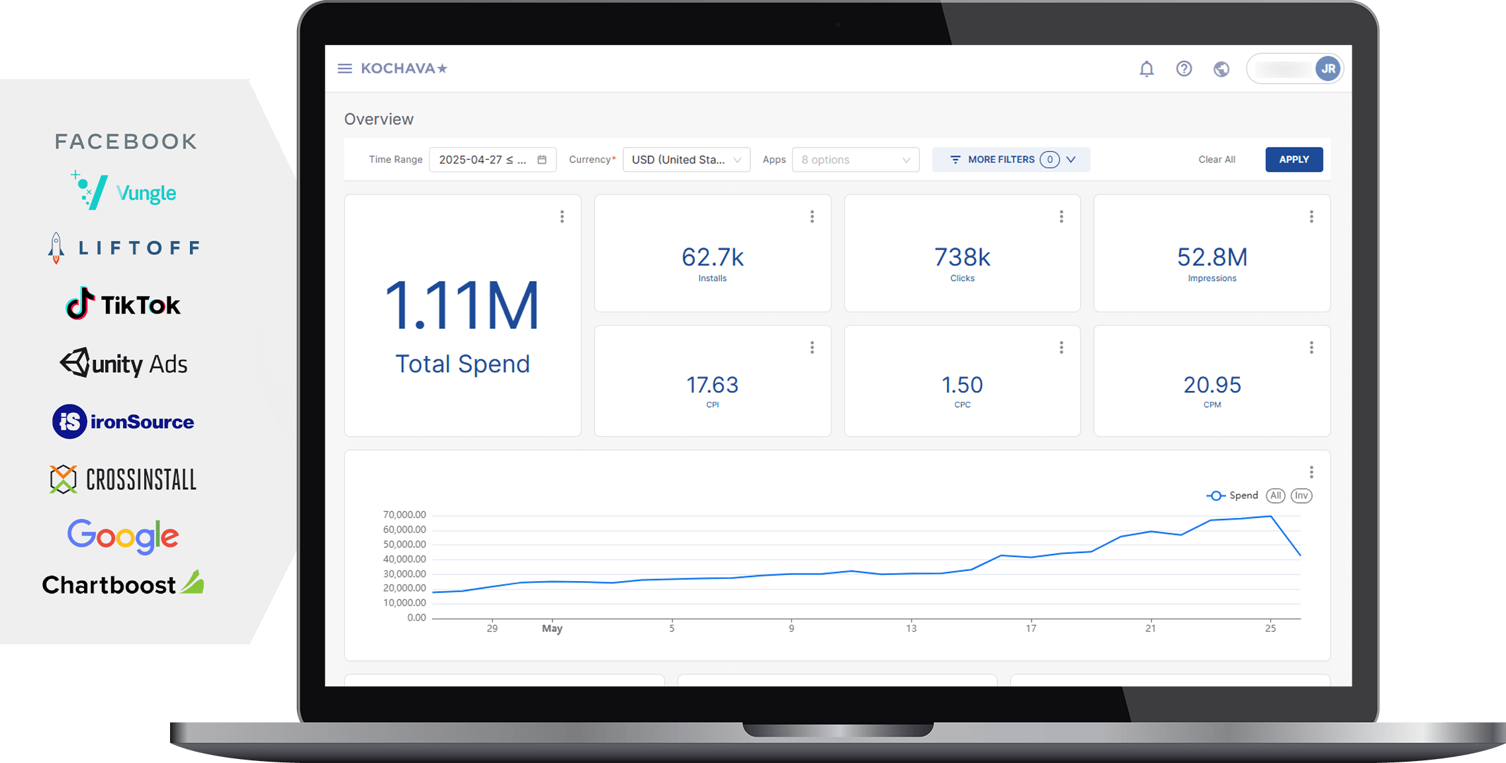Image resolution: width=1506 pixels, height=763 pixels.
Task: Click the MORE FILTERS button label
Action: pyautogui.click(x=1000, y=159)
